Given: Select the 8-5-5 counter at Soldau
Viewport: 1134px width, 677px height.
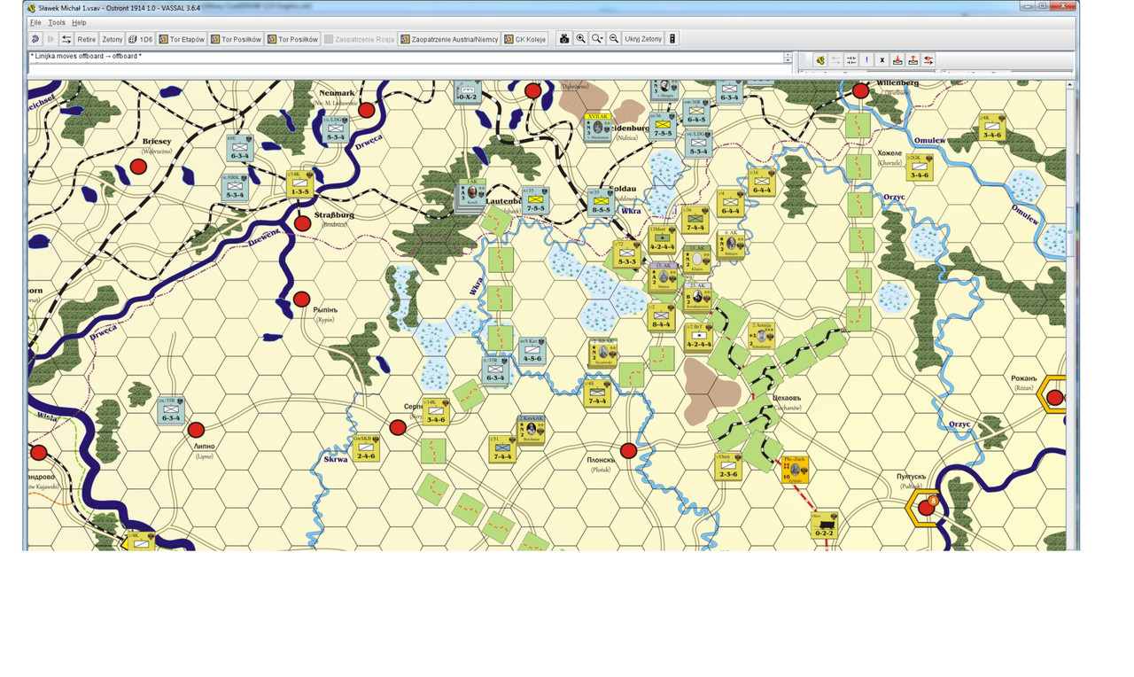Looking at the screenshot, I should coord(602,203).
